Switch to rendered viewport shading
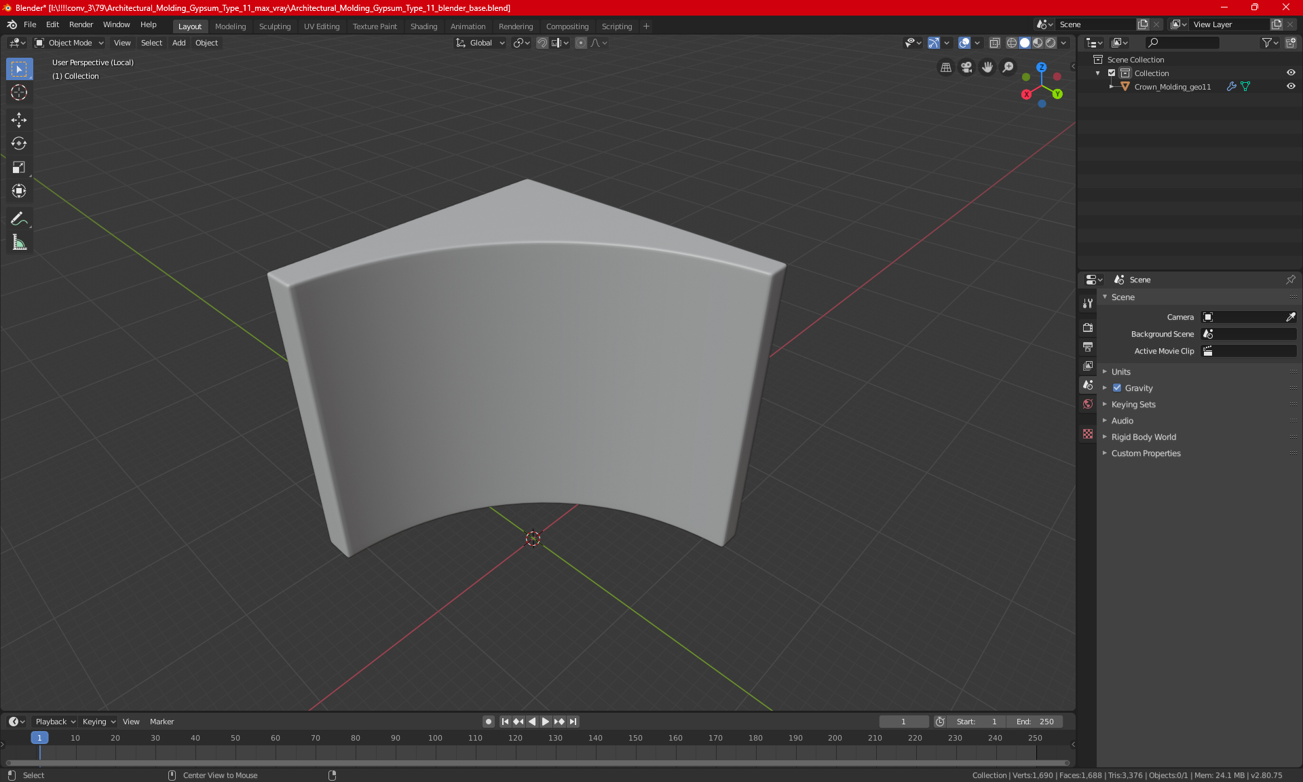 (1051, 43)
